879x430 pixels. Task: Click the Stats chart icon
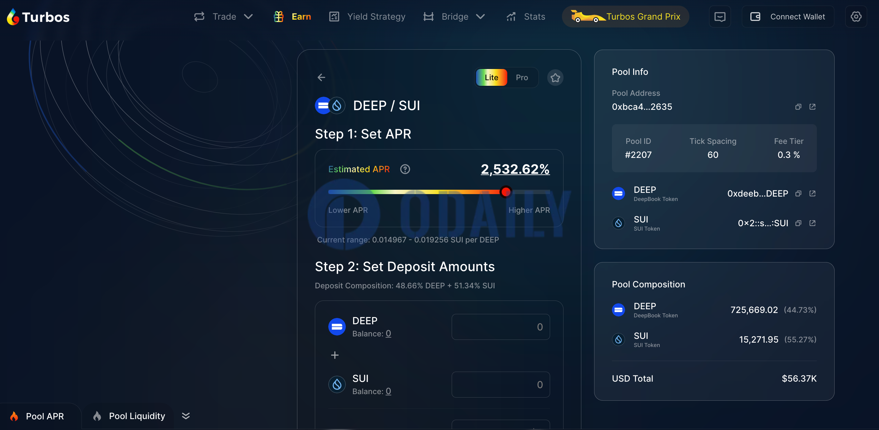pyautogui.click(x=511, y=17)
